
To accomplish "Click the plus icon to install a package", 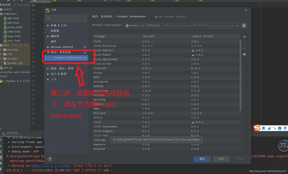I will (245, 37).
